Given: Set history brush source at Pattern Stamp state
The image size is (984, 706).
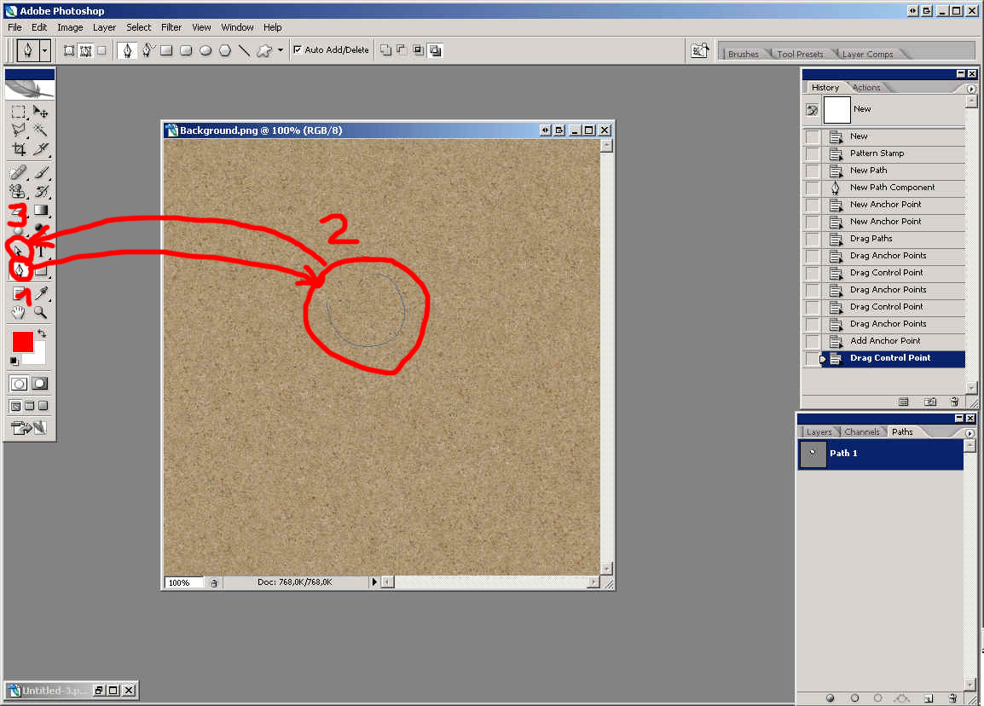Looking at the screenshot, I should 813,153.
